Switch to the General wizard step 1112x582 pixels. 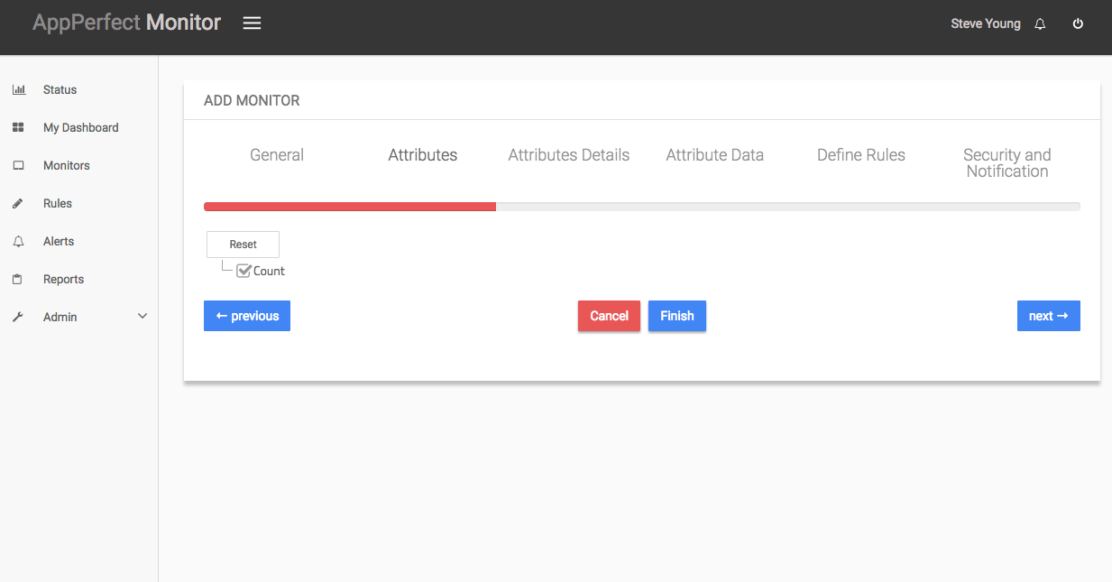[x=277, y=155]
